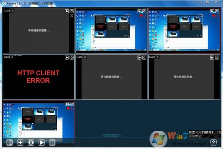
Task: Open Cam_3 settings gear icon
Action: click(x=144, y=58)
